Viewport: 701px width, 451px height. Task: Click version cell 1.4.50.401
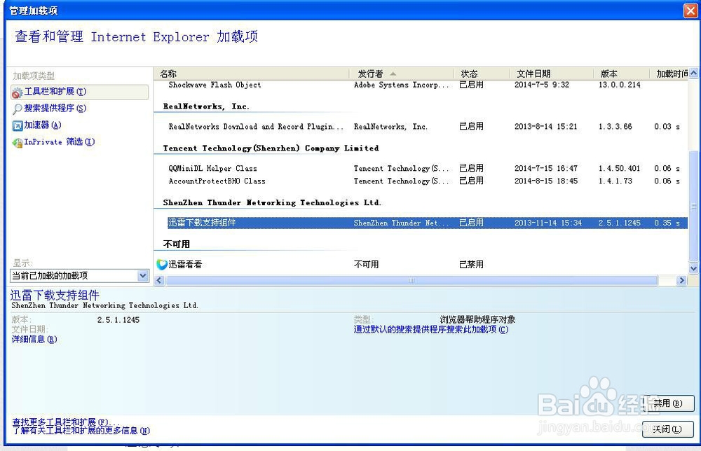[x=619, y=168]
